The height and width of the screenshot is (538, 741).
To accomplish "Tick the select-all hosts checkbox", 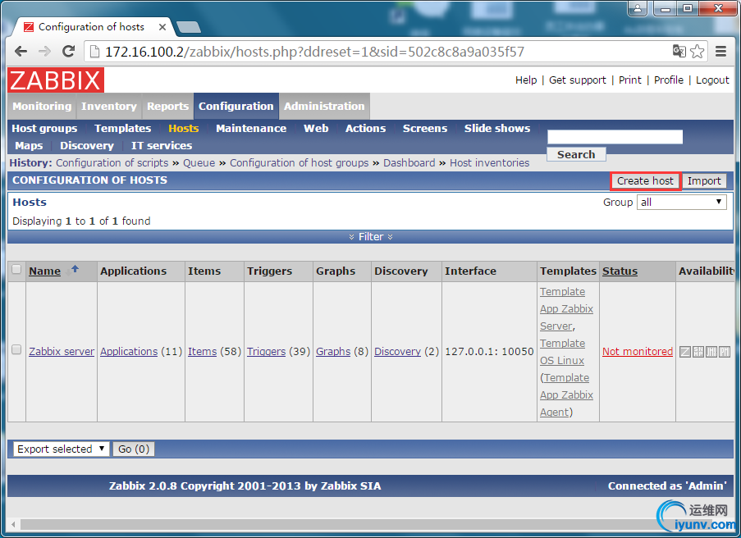I will coord(16,269).
